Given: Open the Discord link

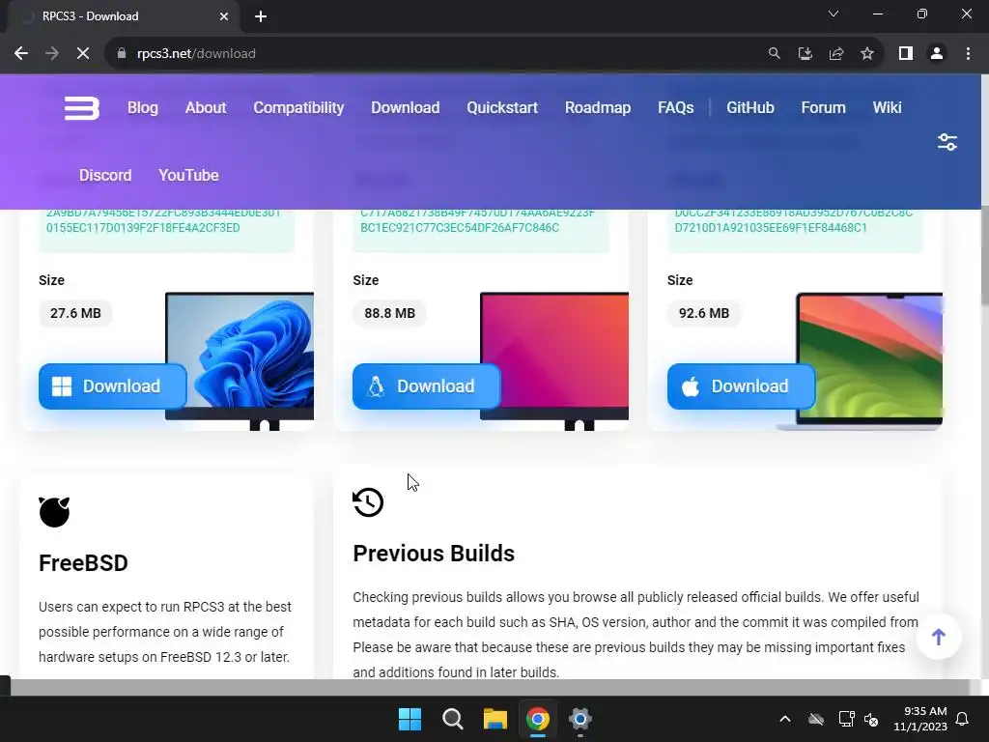Looking at the screenshot, I should pos(105,176).
